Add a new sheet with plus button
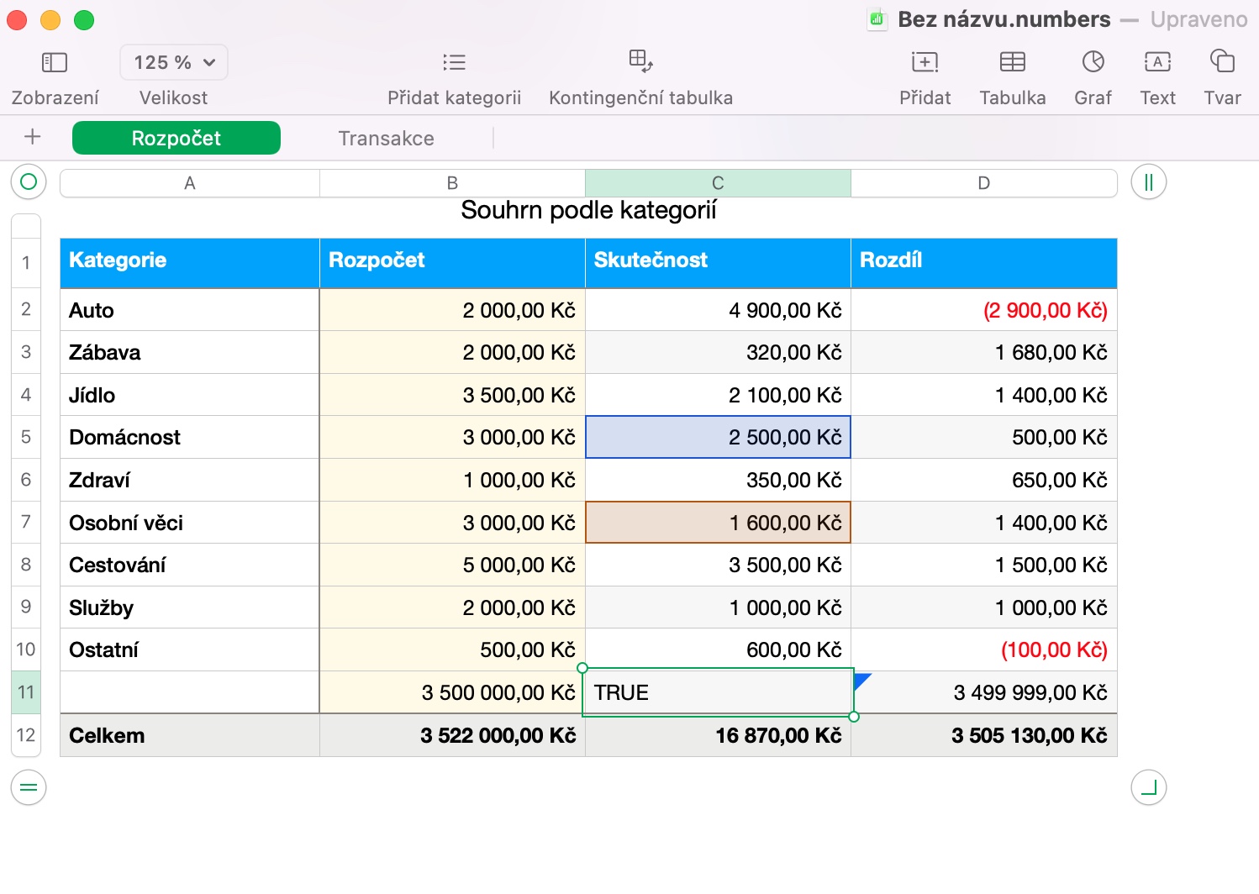Image resolution: width=1259 pixels, height=894 pixels. click(33, 137)
